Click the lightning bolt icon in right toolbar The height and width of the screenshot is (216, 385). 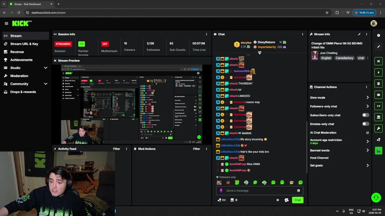pyautogui.click(x=379, y=72)
